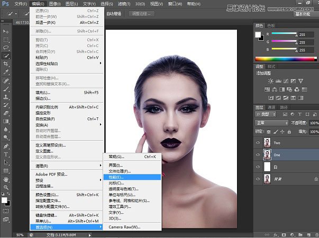Select the Two layer thumbnail
The height and width of the screenshot is (238, 319).
point(267,143)
